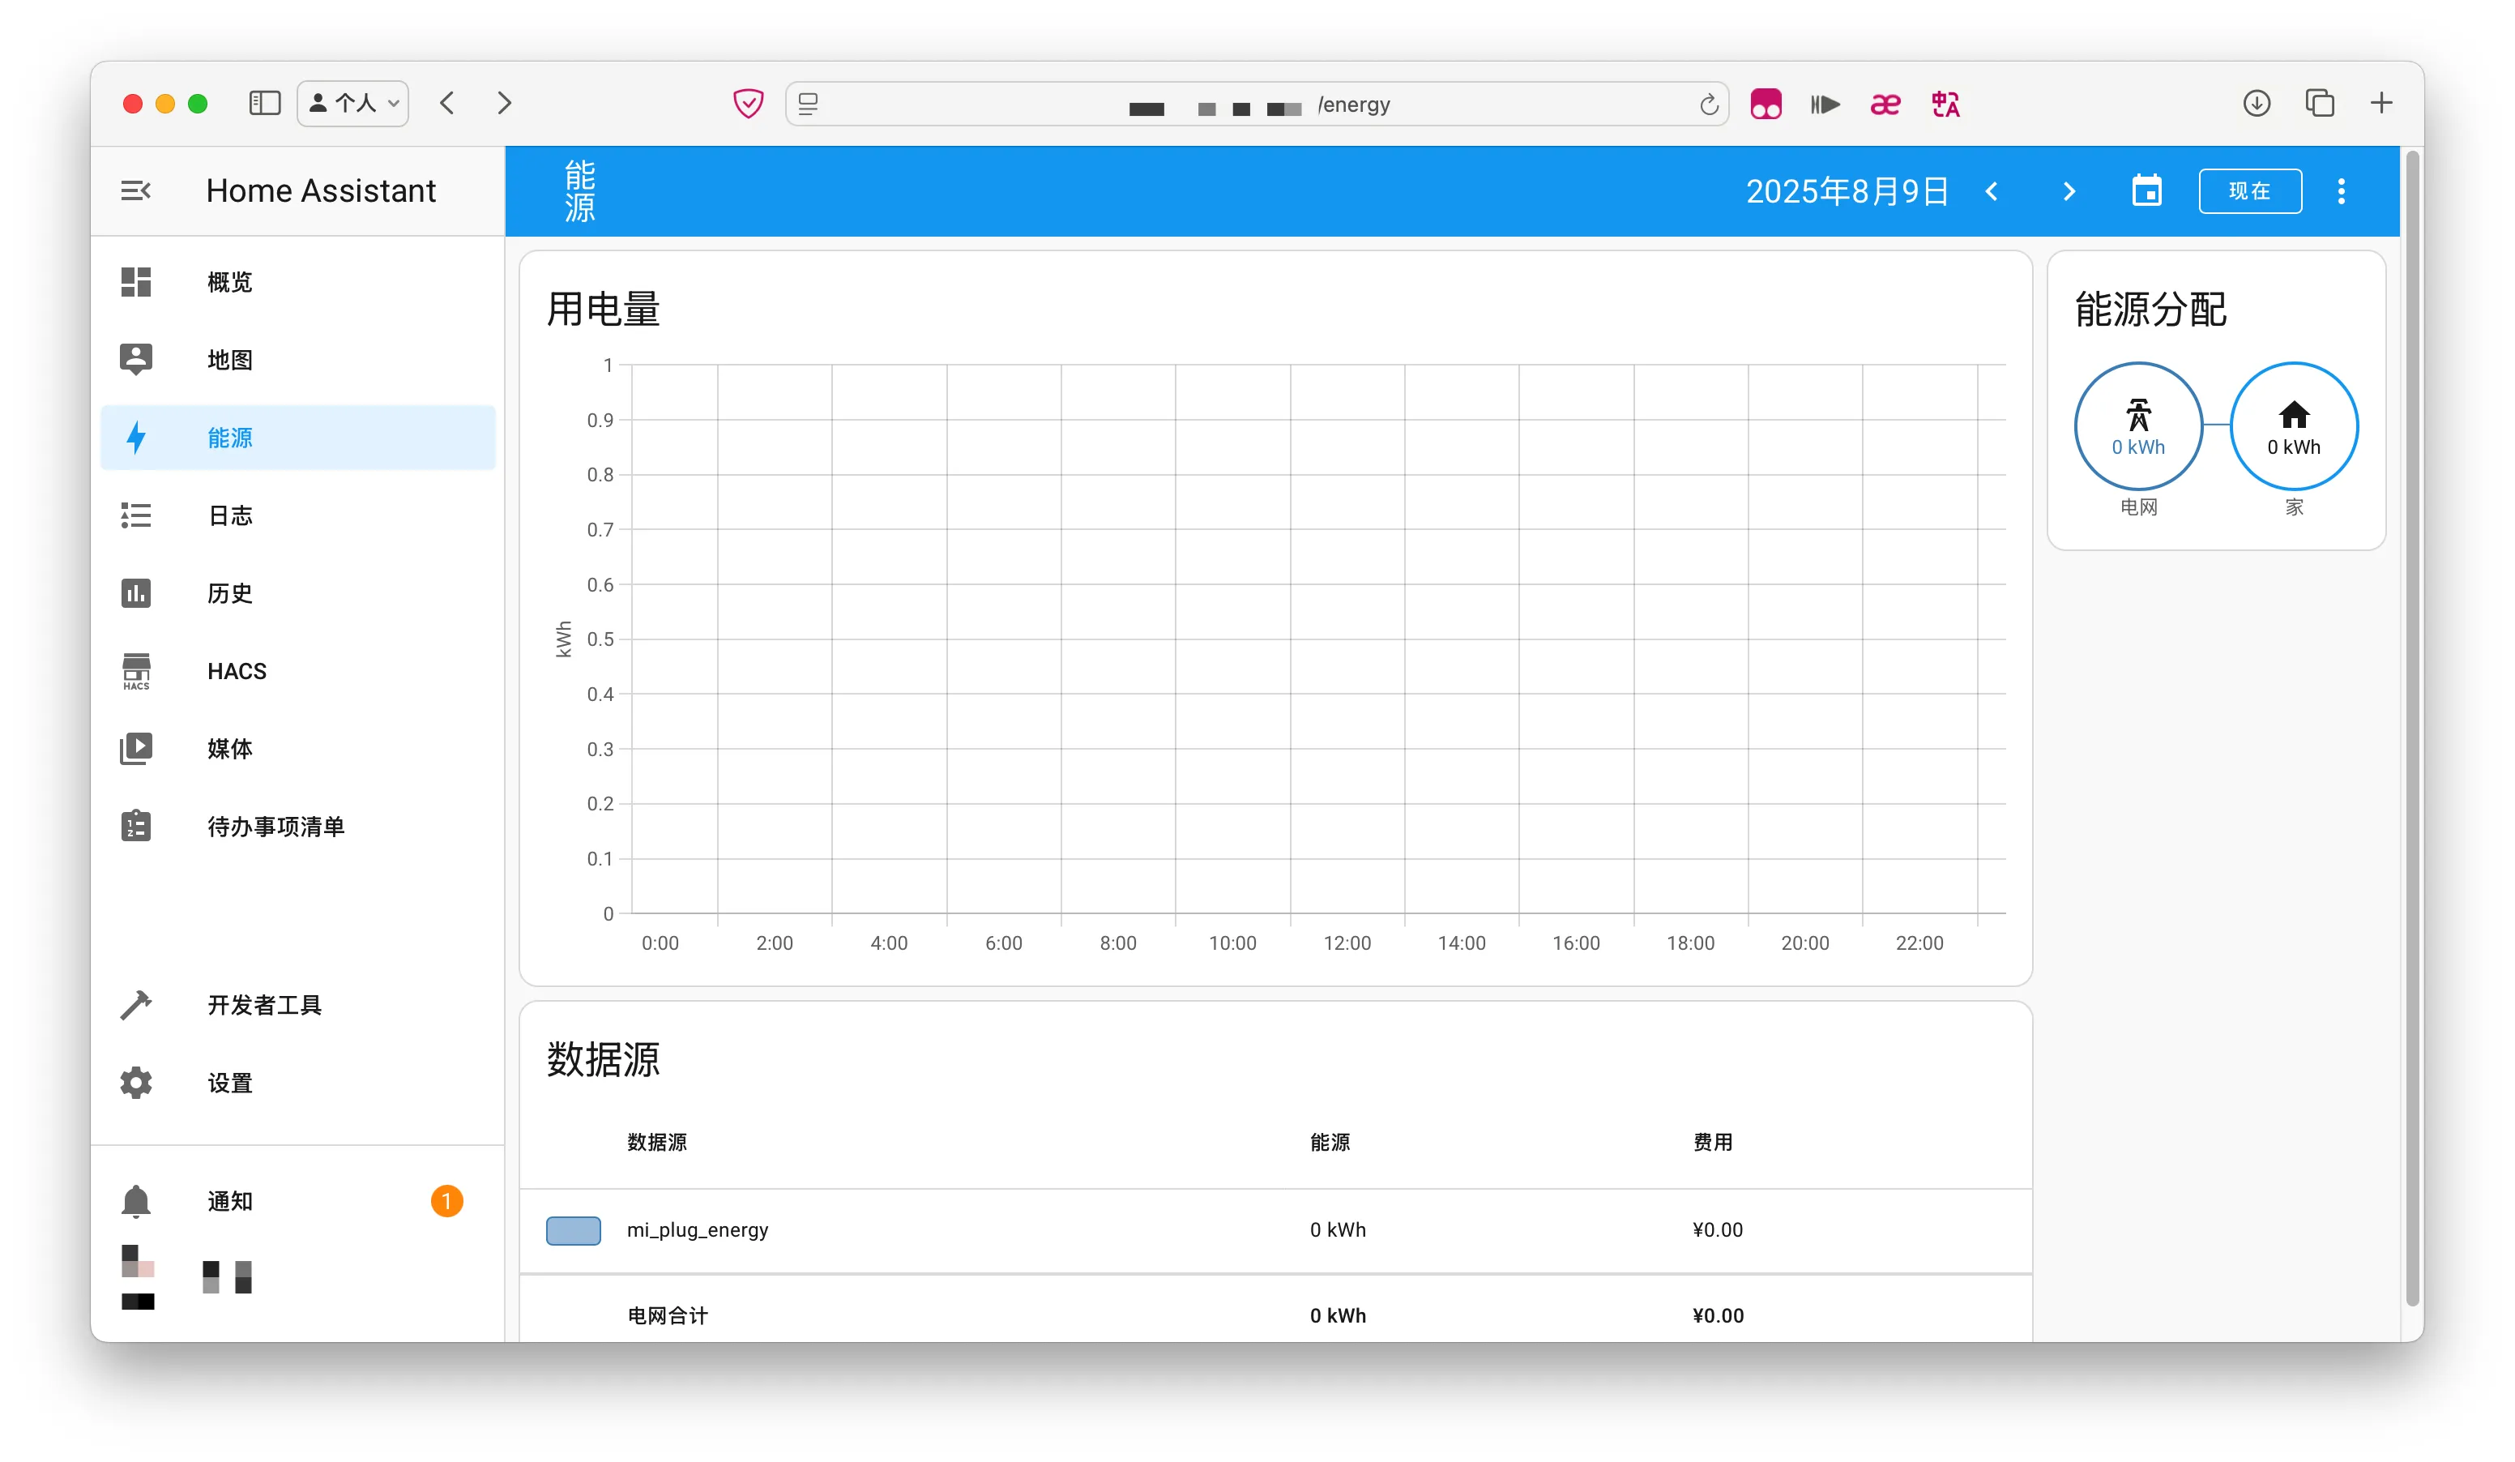Click the lightning bolt energy icon
This screenshot has width=2515, height=1462.
point(137,438)
